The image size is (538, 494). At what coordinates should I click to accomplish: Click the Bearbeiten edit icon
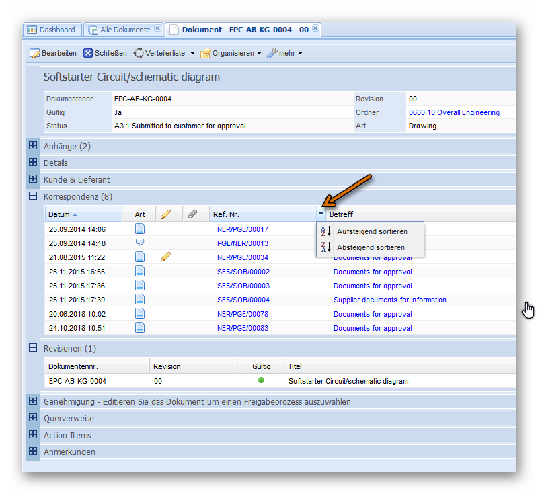(x=35, y=53)
